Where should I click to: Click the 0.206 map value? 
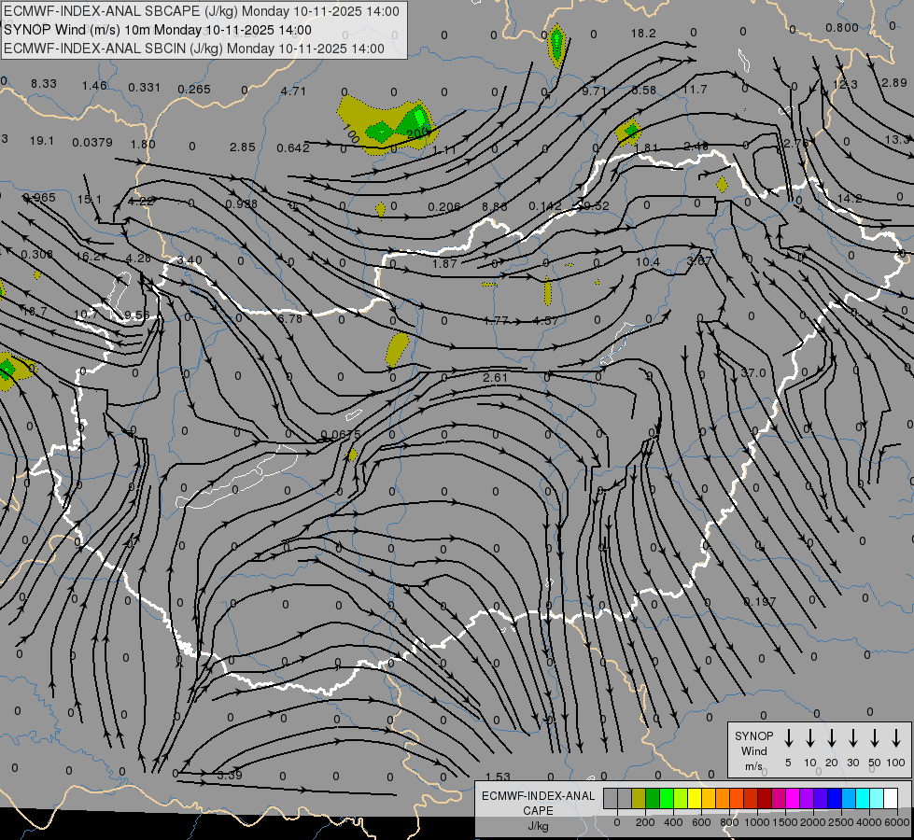pos(444,207)
